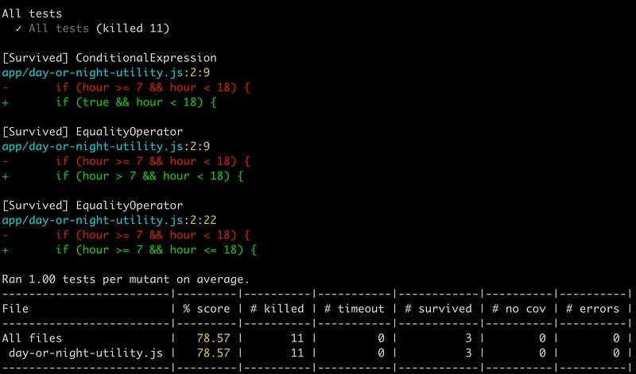Screen dimensions: 636x374
Task: Open file path ending with :2:22
Action: click(110, 220)
